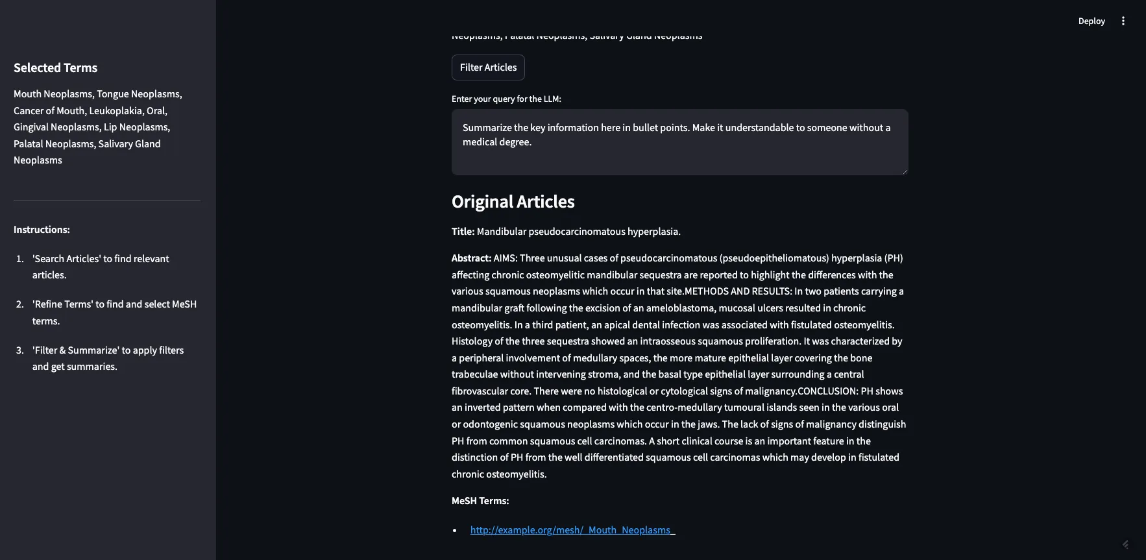Click the Original Articles heading
The width and height of the screenshot is (1146, 560).
click(513, 202)
